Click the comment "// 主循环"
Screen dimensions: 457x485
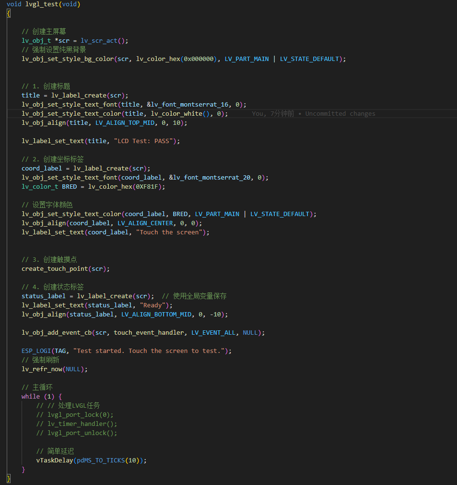coord(37,388)
